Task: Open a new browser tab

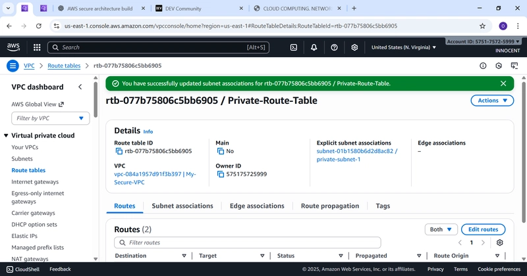Action: click(x=354, y=9)
